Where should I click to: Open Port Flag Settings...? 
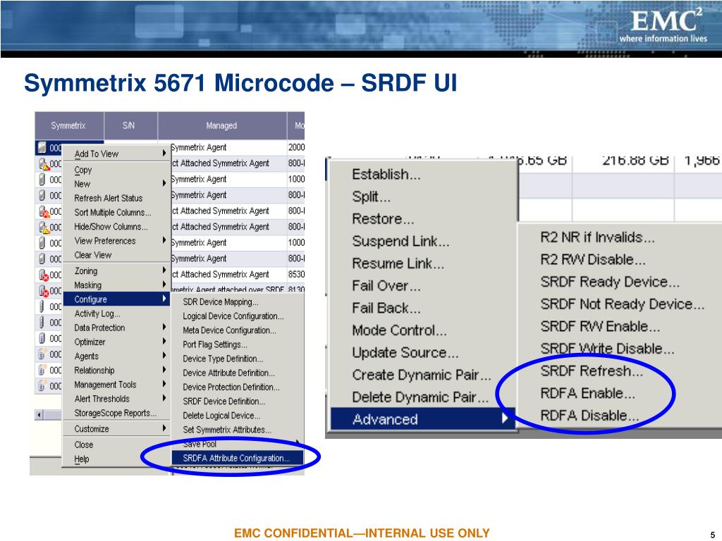[x=237, y=344]
